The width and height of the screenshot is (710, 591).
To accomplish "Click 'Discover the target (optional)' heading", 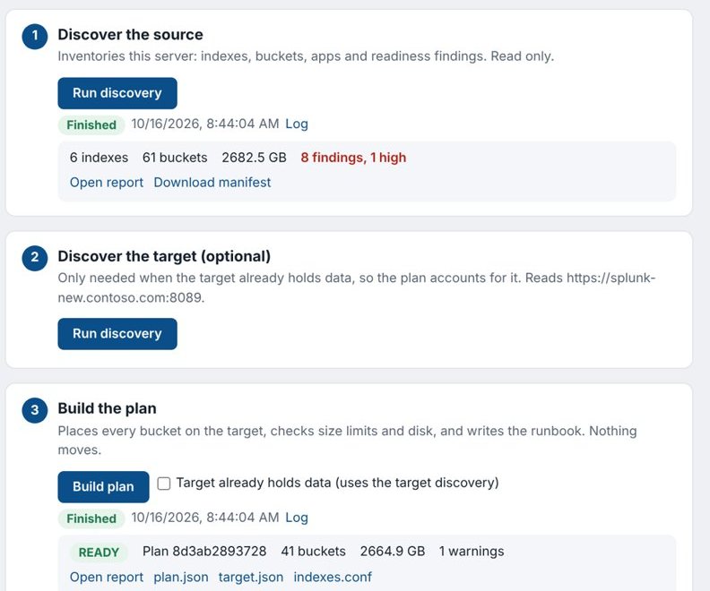I will point(164,256).
